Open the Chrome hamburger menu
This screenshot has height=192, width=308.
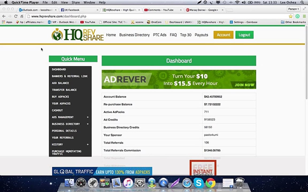304,16
